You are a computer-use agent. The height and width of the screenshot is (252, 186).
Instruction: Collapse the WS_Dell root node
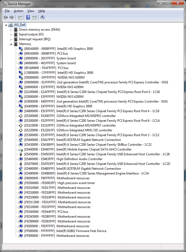pyautogui.click(x=6, y=25)
